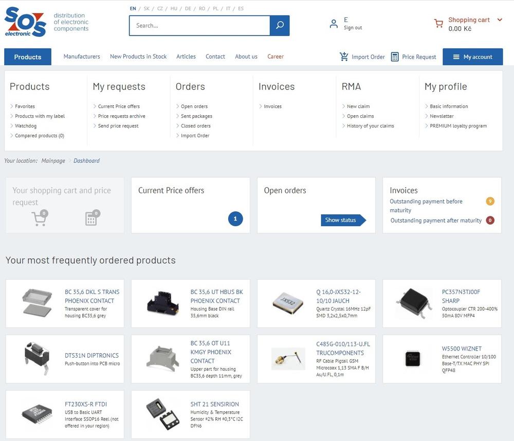This screenshot has width=514, height=441.
Task: Switch language to SK
Action: click(x=146, y=9)
